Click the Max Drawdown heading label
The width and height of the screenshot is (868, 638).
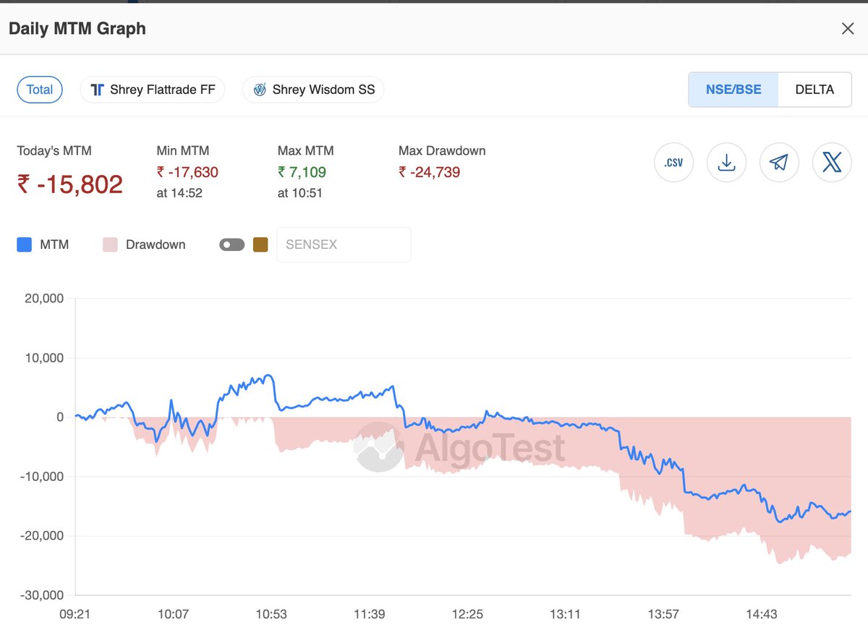(442, 150)
